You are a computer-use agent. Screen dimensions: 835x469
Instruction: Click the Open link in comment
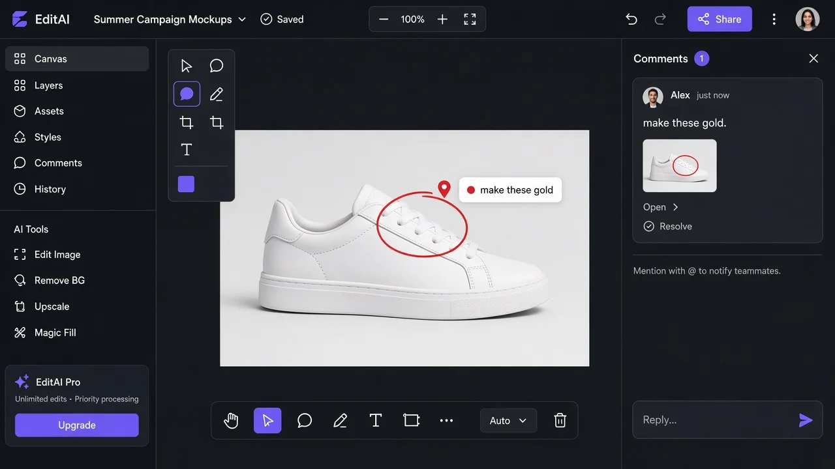(x=661, y=207)
